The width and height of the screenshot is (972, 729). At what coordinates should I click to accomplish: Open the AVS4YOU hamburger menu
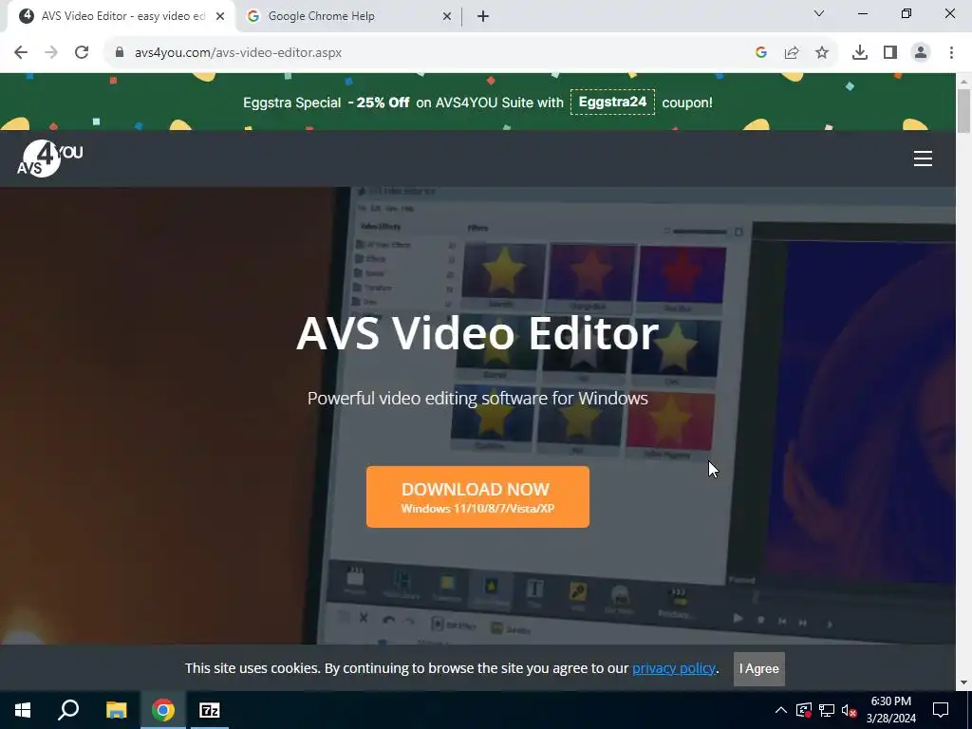(x=923, y=159)
